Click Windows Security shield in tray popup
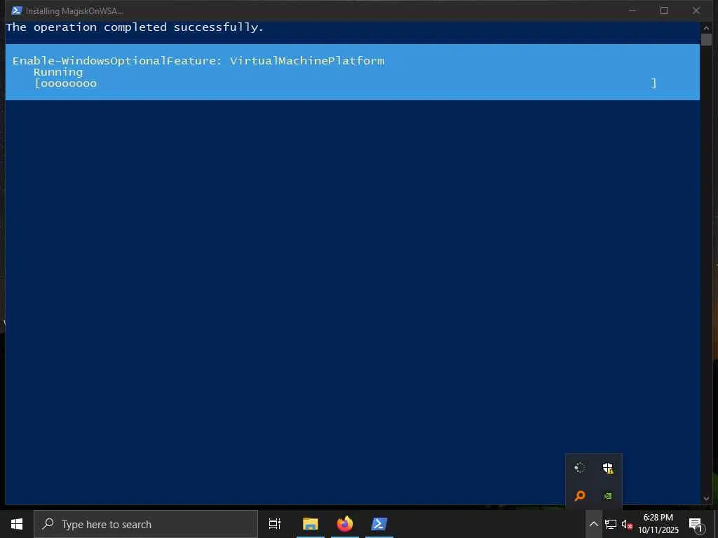This screenshot has height=538, width=718. (x=608, y=467)
